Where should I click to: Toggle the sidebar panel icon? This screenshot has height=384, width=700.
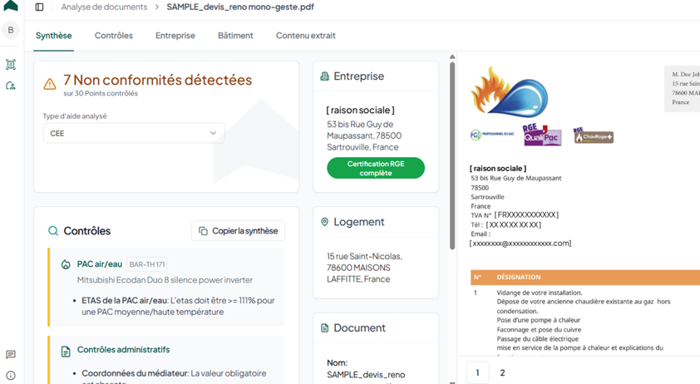point(39,7)
